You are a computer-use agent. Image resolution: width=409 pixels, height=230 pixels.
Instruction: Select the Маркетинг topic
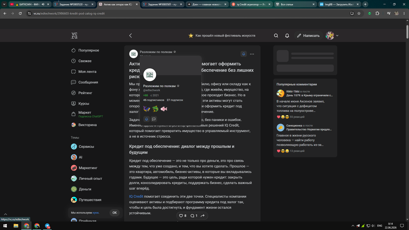[84, 168]
